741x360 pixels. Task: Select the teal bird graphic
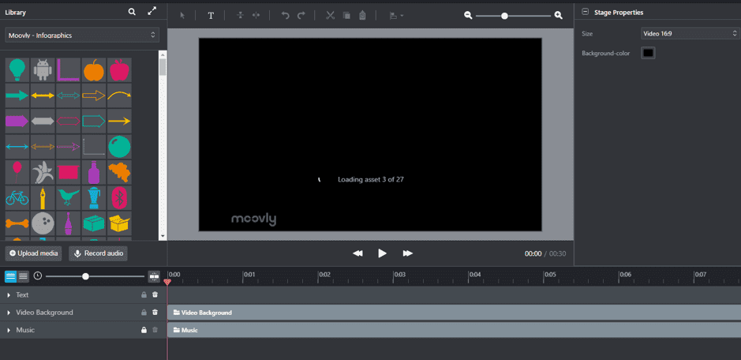click(x=68, y=197)
